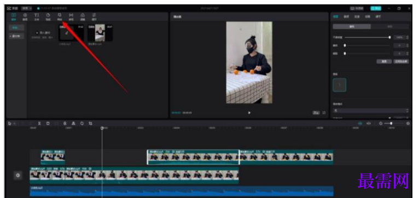Select the white-outlined clip on upper track
This screenshot has height=198, width=419.
click(193, 157)
